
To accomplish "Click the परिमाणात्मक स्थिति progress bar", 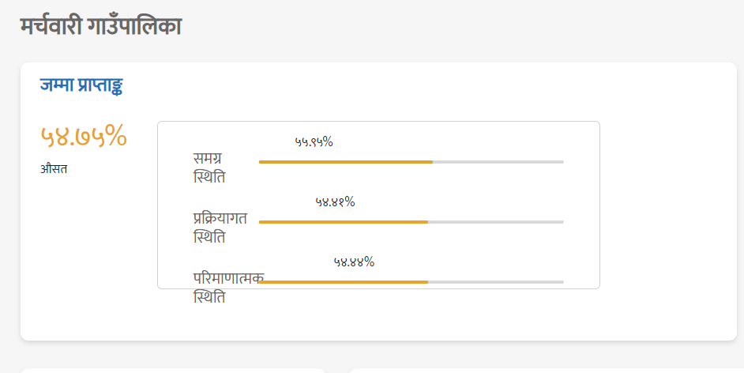I will click(411, 282).
